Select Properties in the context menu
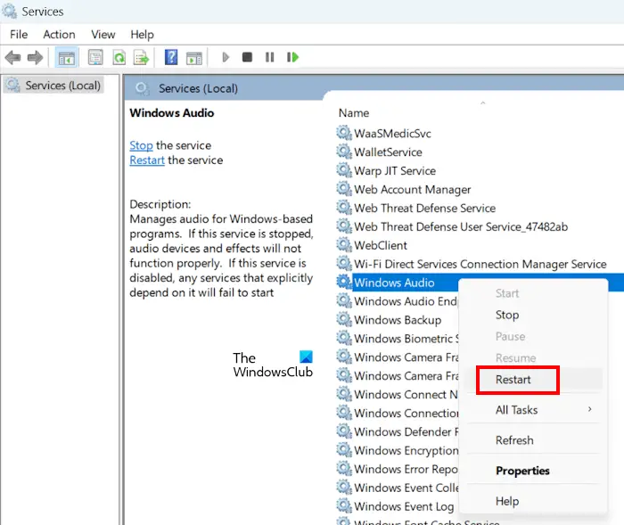This screenshot has height=525, width=624. [x=522, y=471]
